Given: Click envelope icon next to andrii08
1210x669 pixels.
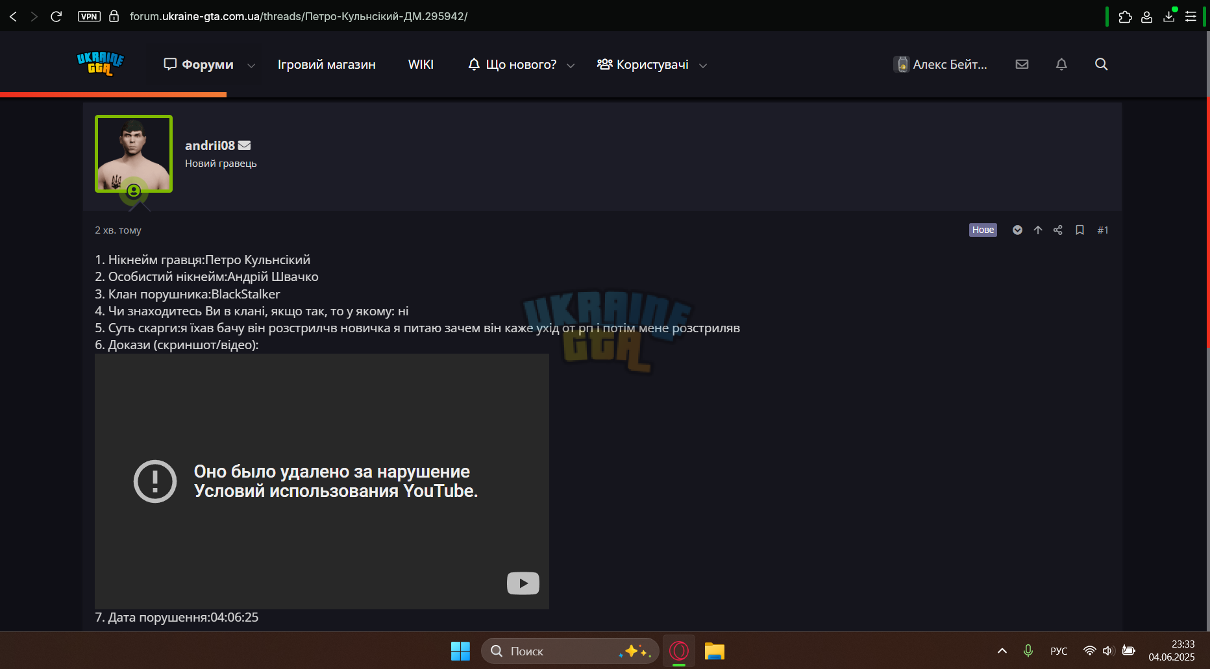Looking at the screenshot, I should [x=244, y=145].
